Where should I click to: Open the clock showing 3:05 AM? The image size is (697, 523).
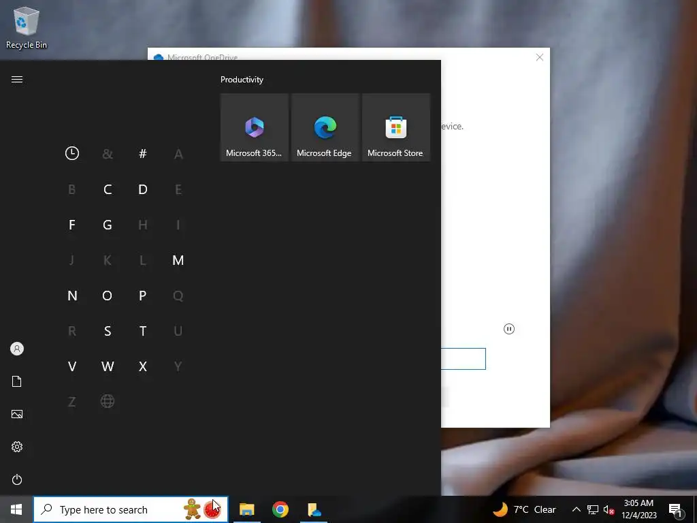[x=638, y=509]
